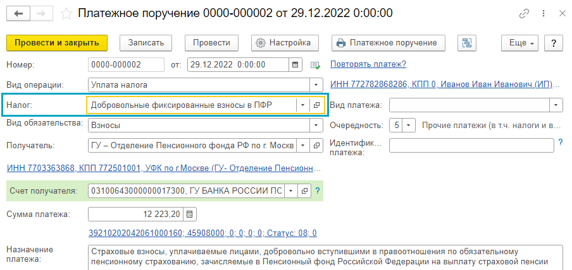Open Настройка with gear icon

(285, 42)
